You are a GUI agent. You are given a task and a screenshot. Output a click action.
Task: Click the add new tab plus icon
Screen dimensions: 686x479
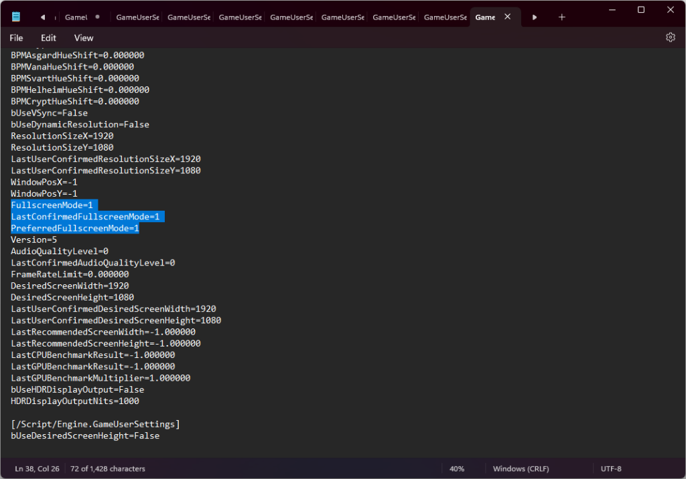(x=561, y=17)
